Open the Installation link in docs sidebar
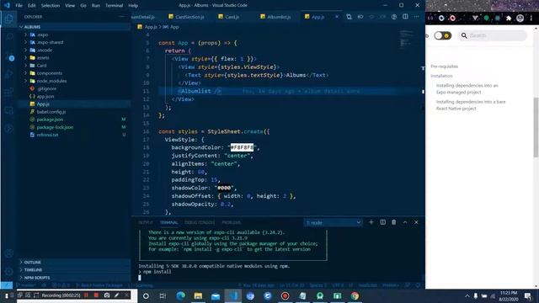539x303 pixels. coord(441,76)
